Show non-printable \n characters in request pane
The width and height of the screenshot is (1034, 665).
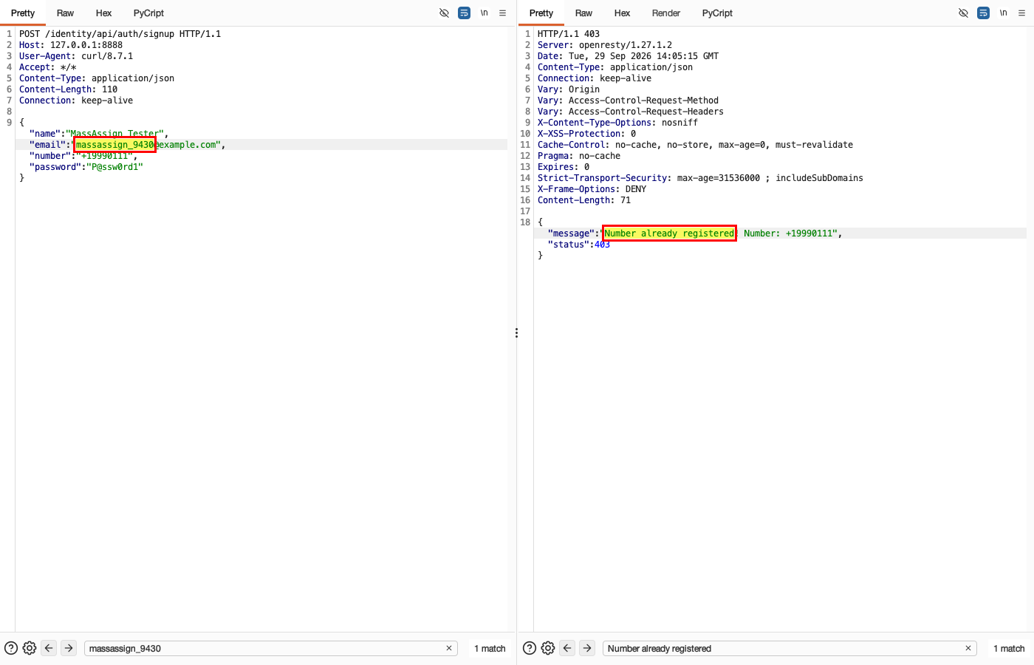pyautogui.click(x=485, y=13)
